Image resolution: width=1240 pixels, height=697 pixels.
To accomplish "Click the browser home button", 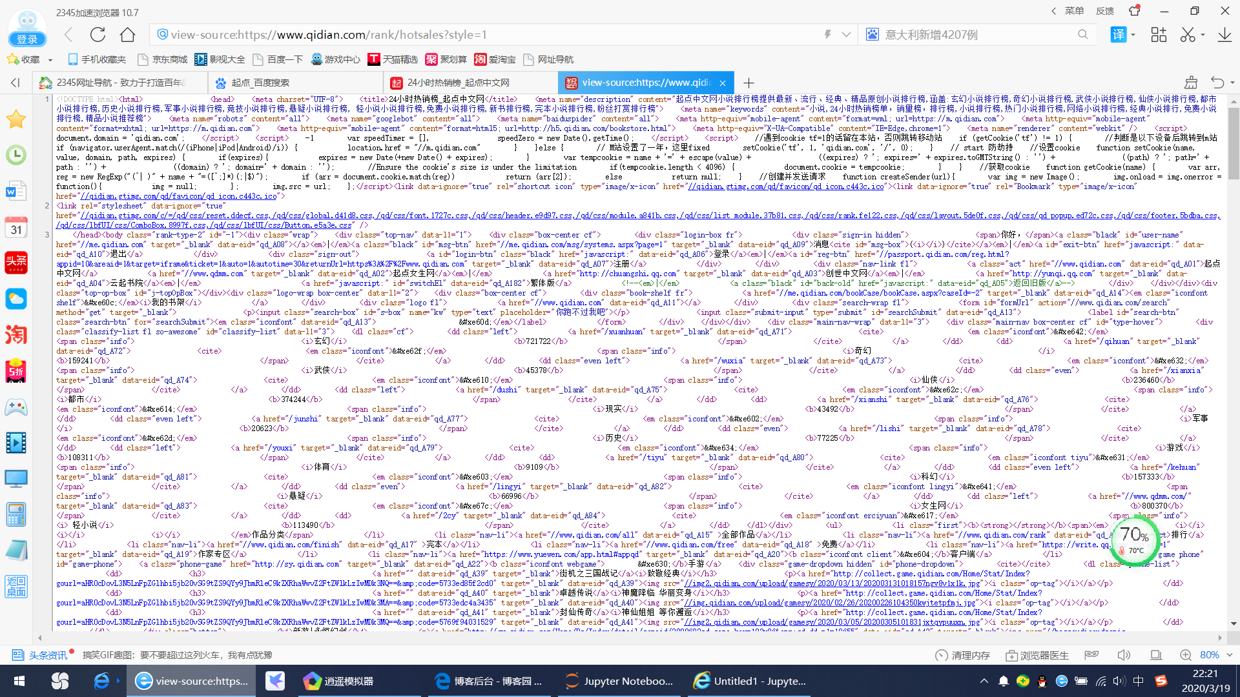I will coord(128,35).
